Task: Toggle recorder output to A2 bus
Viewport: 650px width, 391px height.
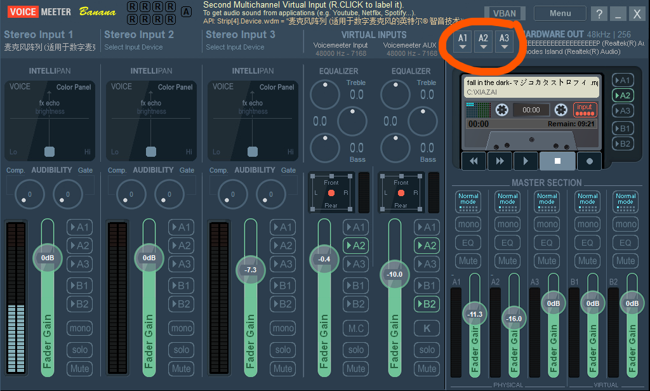Action: pyautogui.click(x=623, y=95)
